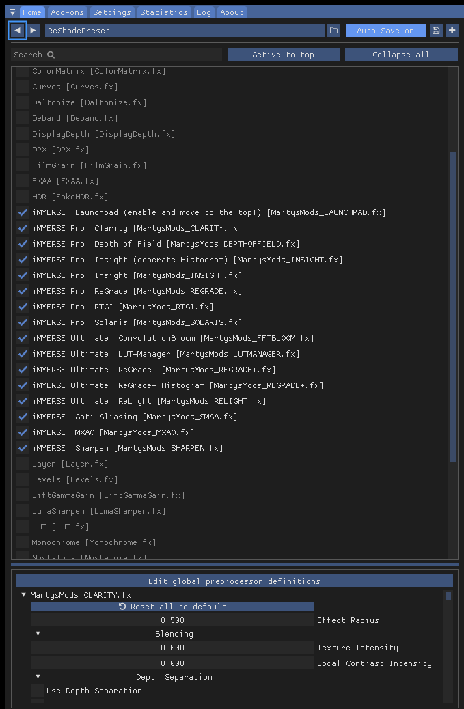464x709 pixels.
Task: Open the Log tab
Action: 204,12
